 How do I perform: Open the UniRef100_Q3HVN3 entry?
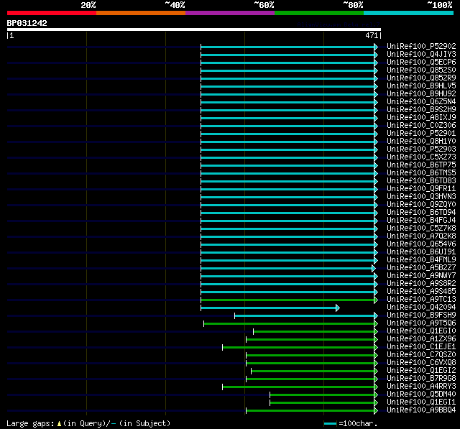[421, 197]
